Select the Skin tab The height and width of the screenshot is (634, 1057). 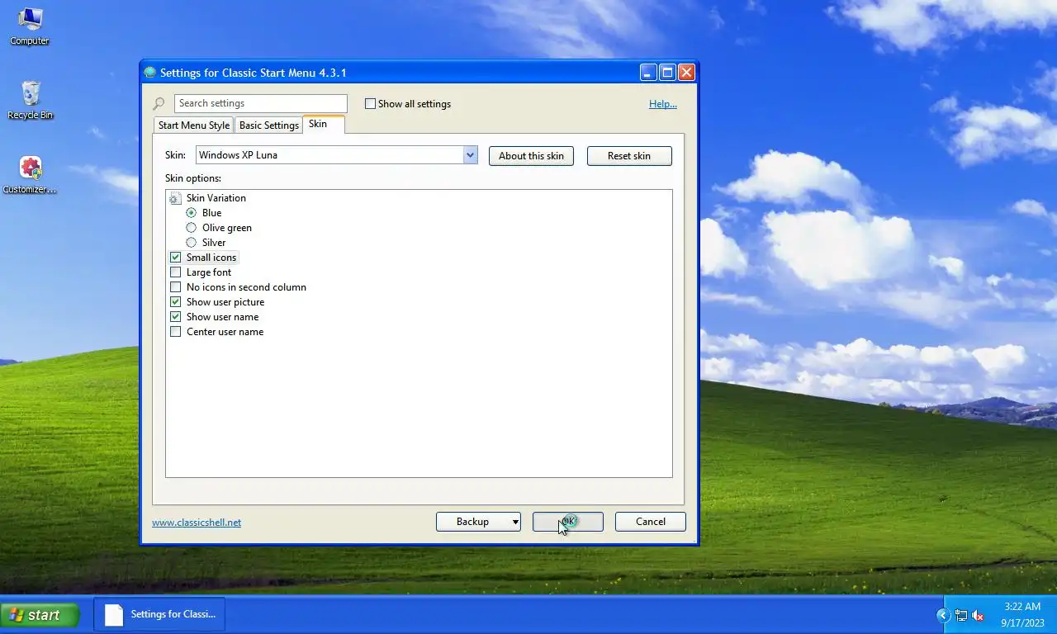pos(323,124)
